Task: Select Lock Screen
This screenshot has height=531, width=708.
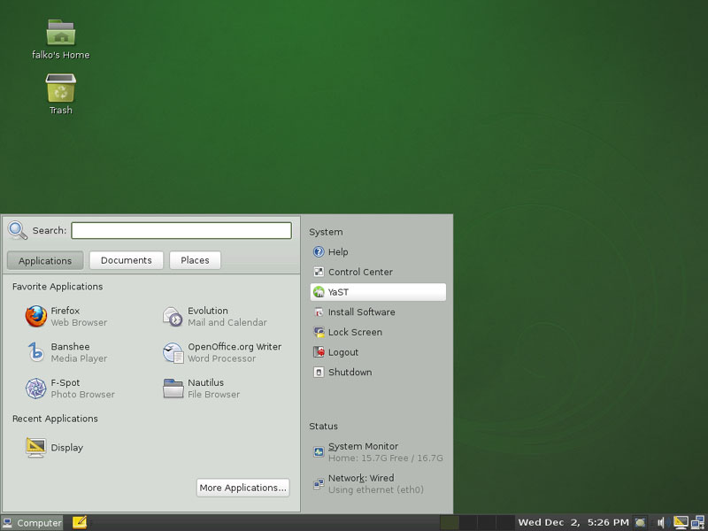Action: click(378, 332)
